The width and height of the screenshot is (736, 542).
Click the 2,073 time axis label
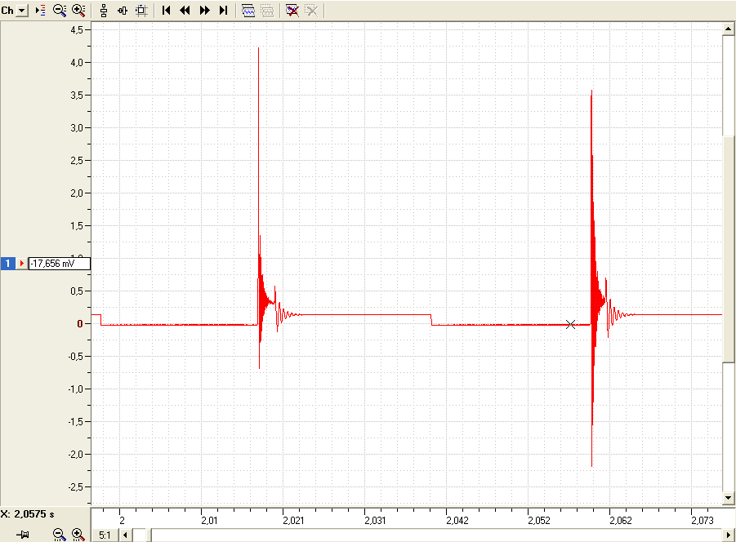[703, 521]
